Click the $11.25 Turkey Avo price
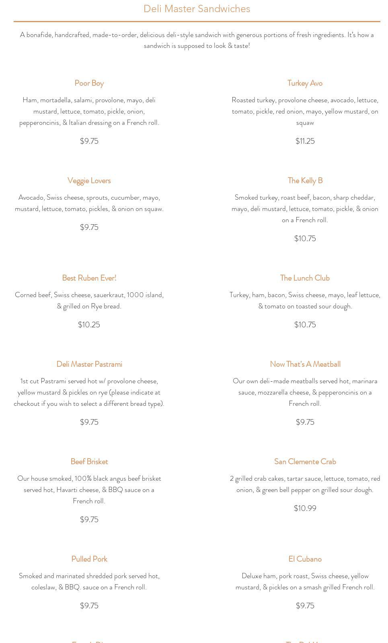 click(x=305, y=141)
